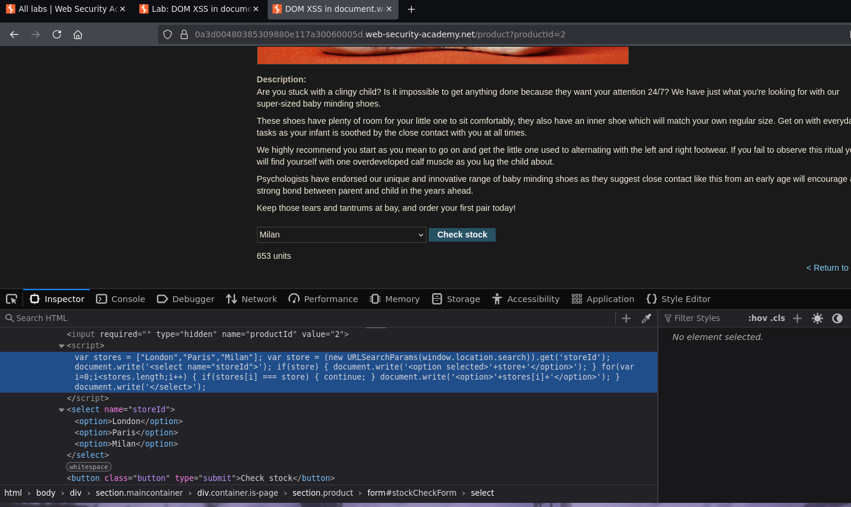Collapse the select storeId node
This screenshot has height=507, width=851.
point(62,410)
